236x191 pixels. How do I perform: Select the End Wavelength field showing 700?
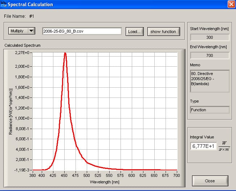(x=209, y=55)
